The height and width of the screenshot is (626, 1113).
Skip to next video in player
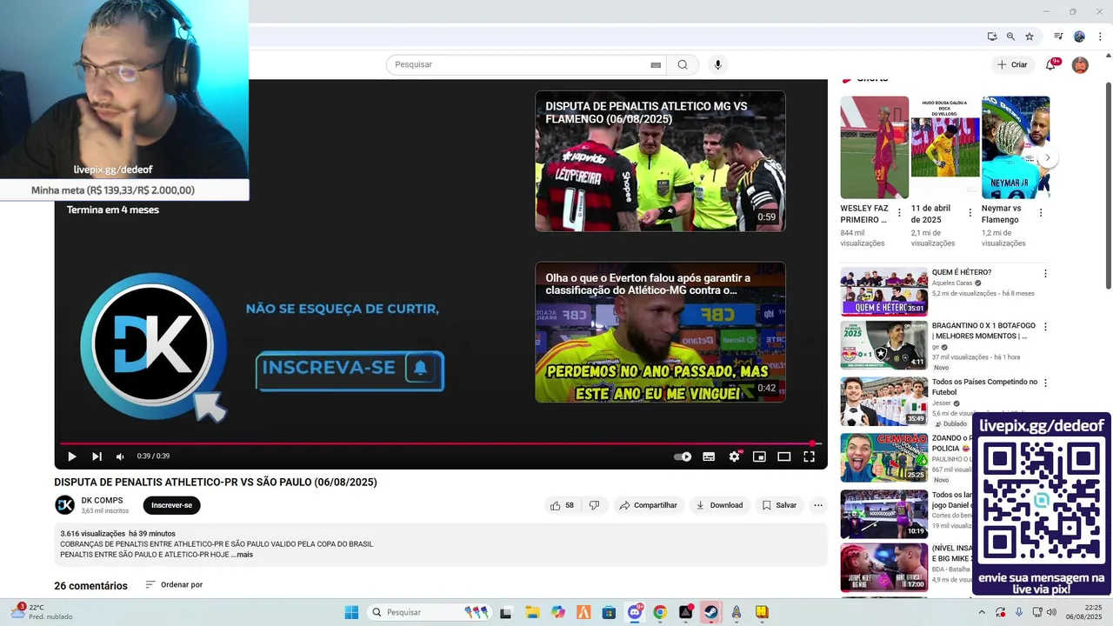(97, 456)
